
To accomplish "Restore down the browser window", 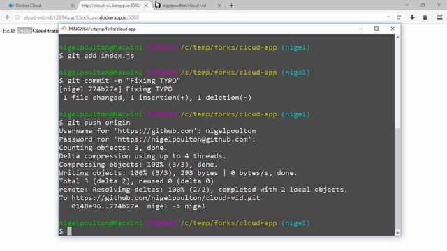I will [423, 5].
